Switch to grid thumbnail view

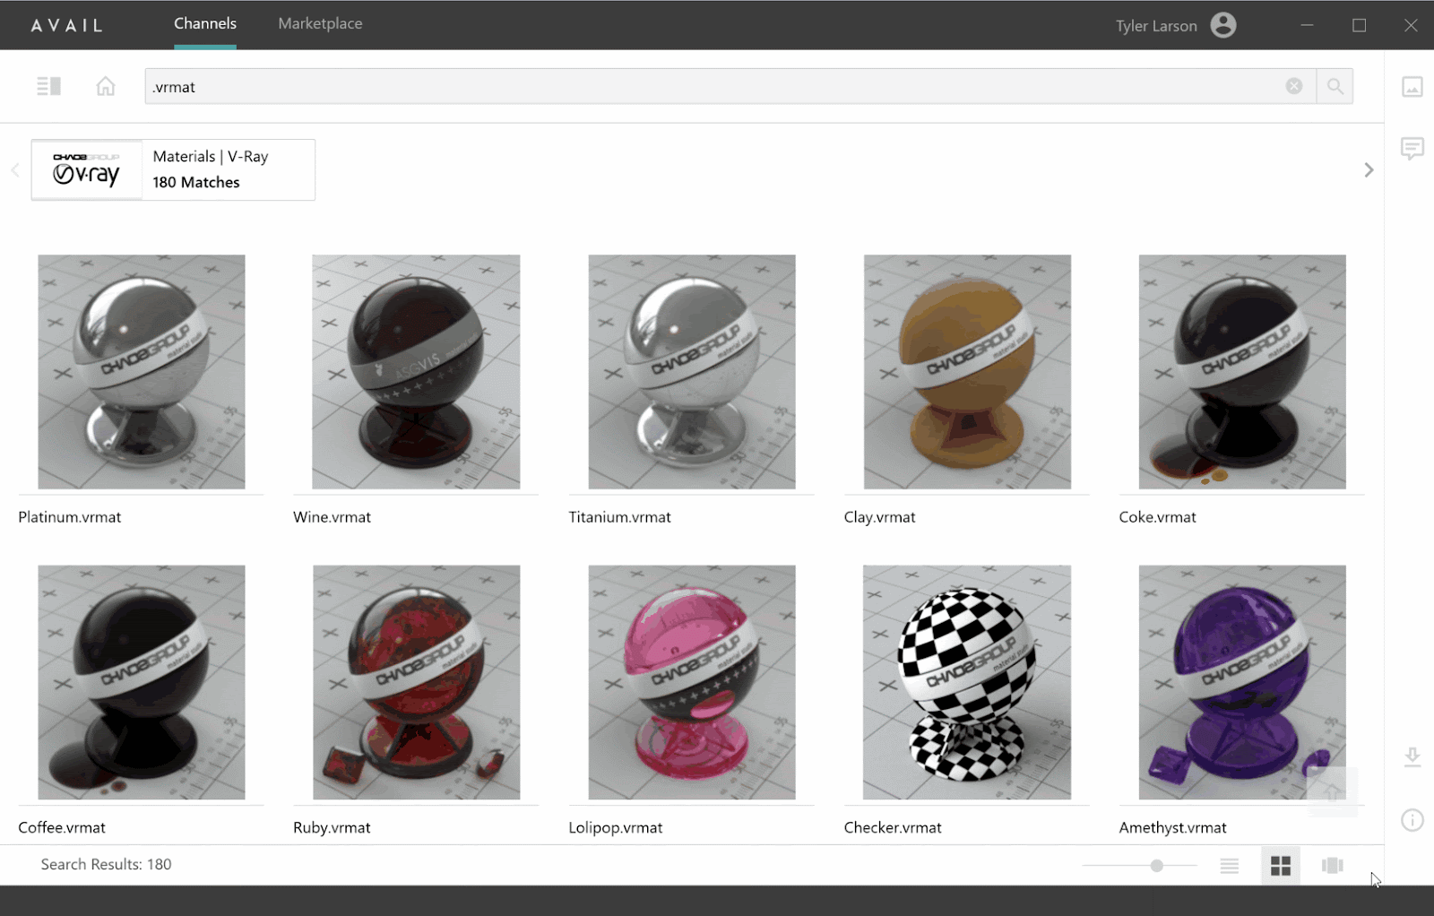coord(1281,866)
